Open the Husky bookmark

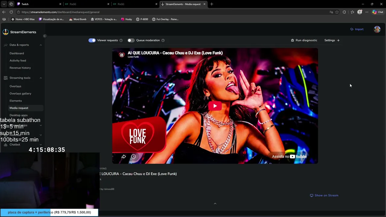pos(127,19)
